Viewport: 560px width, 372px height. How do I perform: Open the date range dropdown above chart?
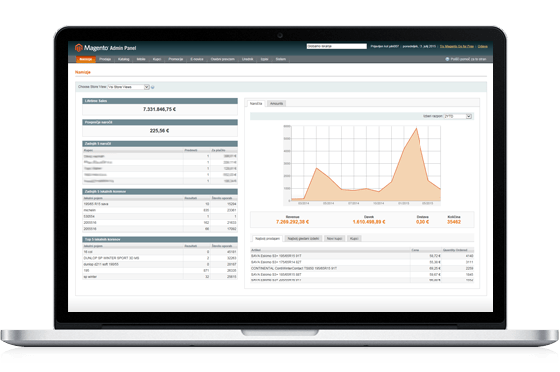(458, 116)
